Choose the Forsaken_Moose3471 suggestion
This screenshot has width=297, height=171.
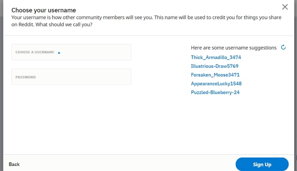215,75
